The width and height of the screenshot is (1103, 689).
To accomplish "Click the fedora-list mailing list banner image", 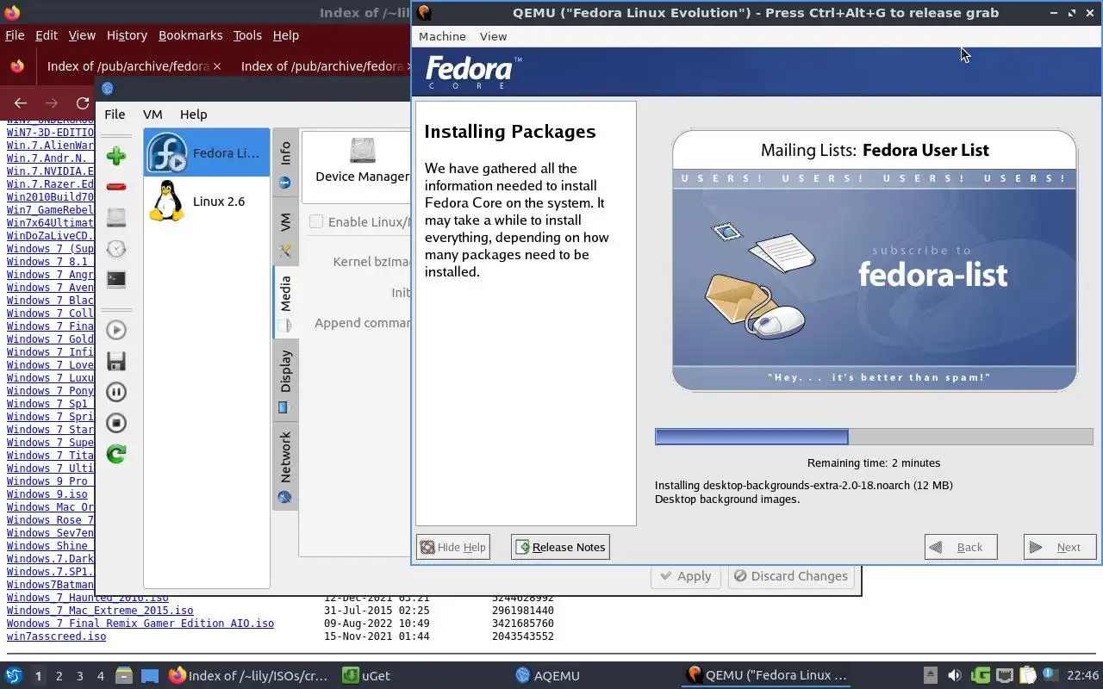I will coord(875,261).
